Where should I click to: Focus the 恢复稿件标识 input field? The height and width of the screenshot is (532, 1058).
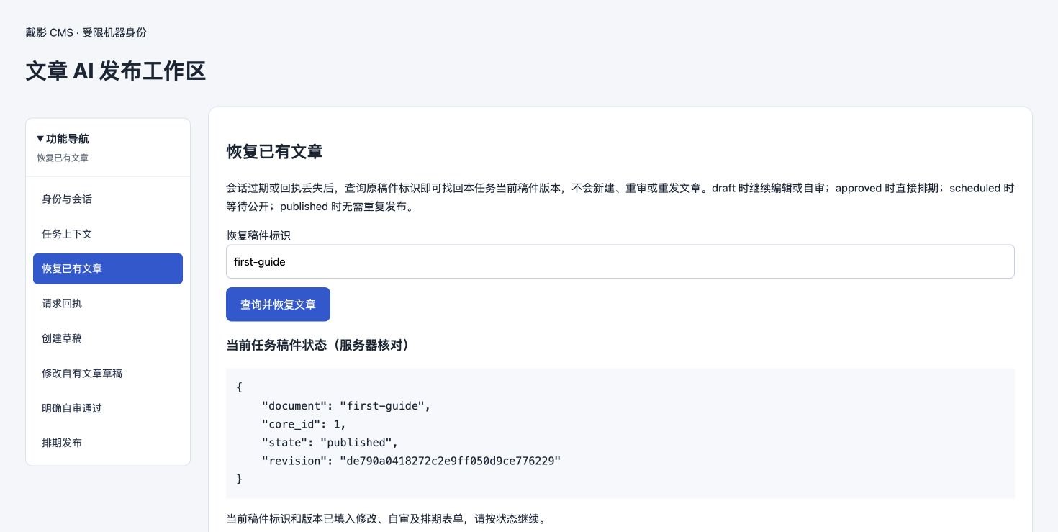point(620,261)
